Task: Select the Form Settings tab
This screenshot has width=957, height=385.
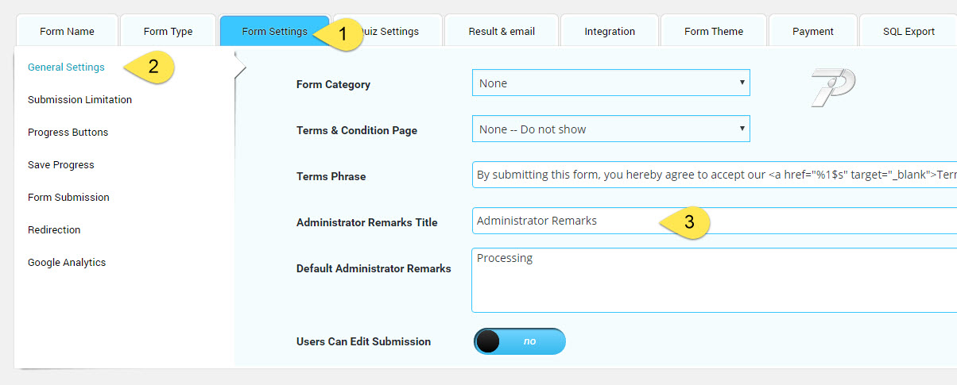Action: (274, 31)
